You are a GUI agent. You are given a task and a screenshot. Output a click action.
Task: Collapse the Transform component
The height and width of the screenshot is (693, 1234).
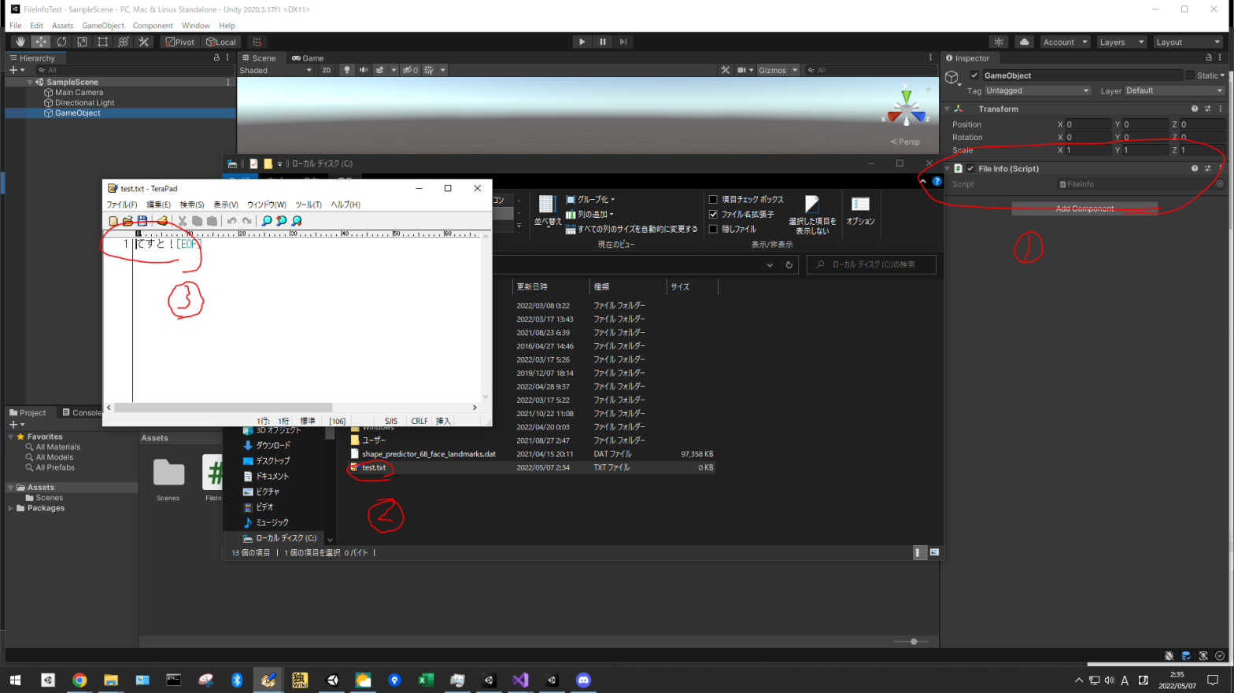(x=948, y=109)
